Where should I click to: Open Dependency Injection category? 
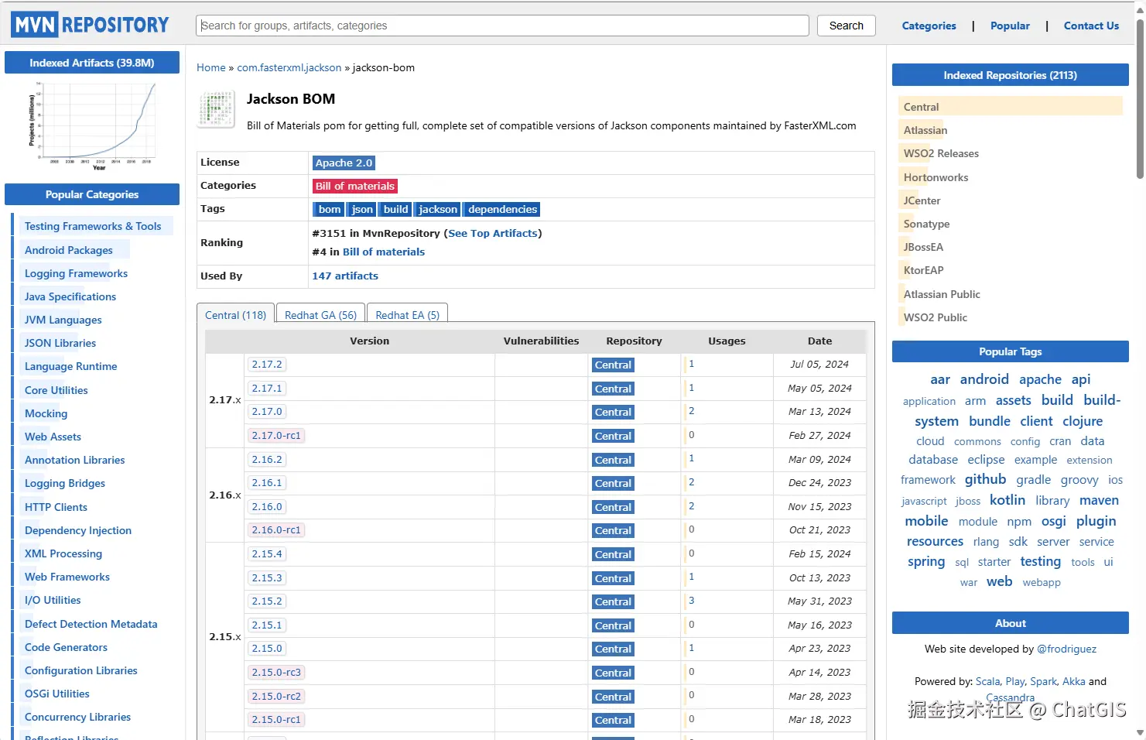click(x=78, y=530)
